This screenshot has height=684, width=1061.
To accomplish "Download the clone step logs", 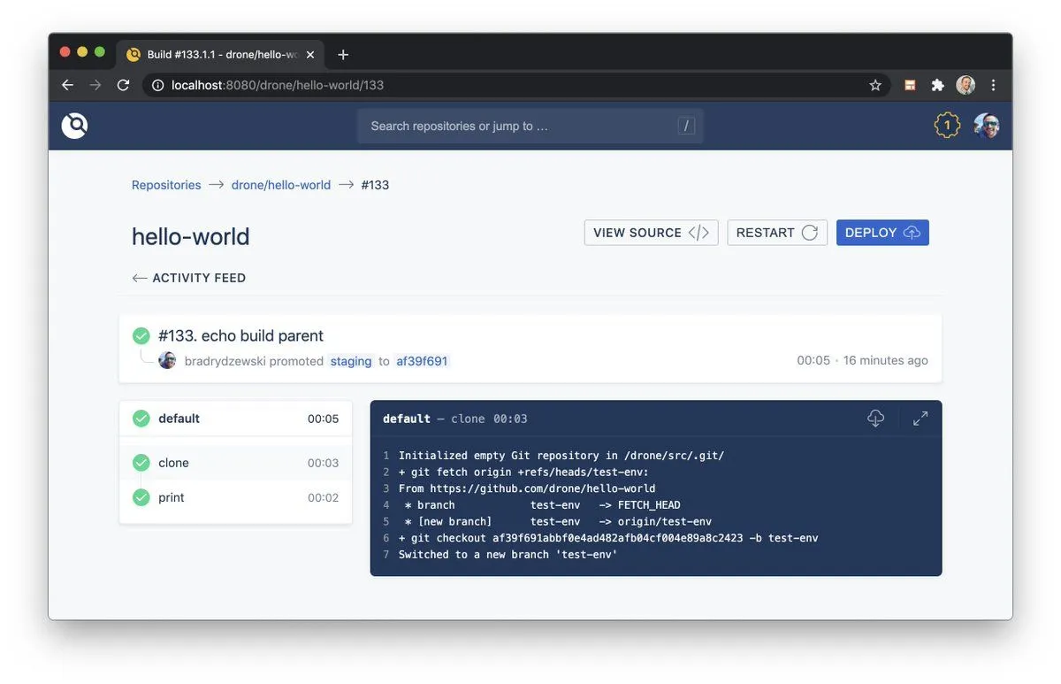I will (875, 419).
